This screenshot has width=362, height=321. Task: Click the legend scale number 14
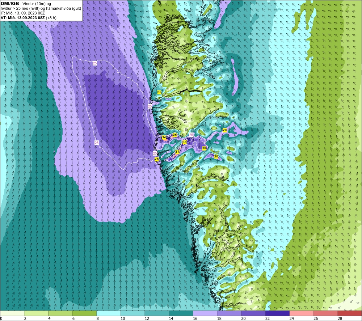pyautogui.click(x=171, y=318)
